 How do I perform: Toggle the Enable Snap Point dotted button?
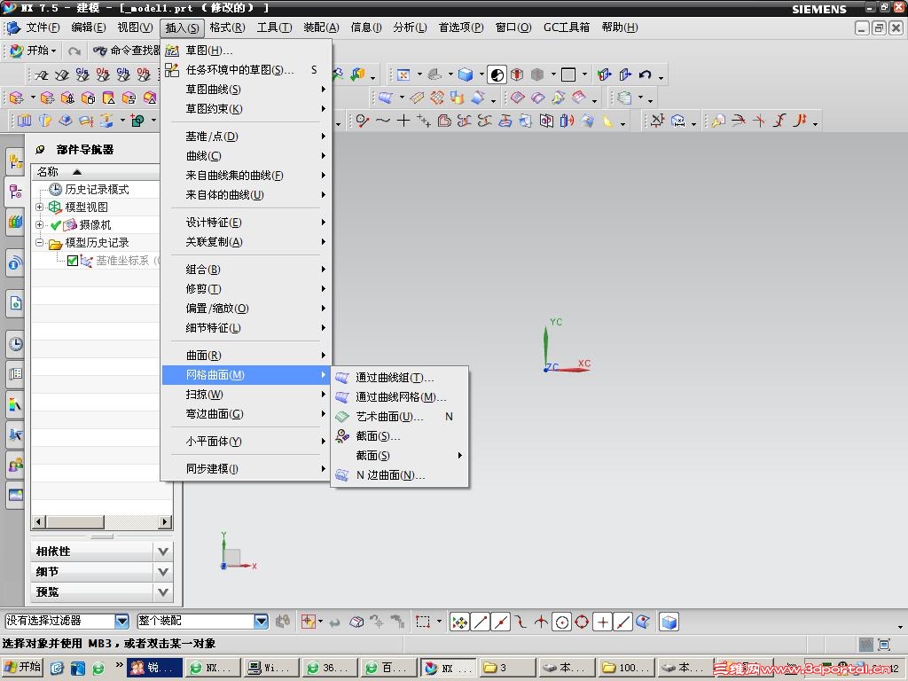(459, 622)
